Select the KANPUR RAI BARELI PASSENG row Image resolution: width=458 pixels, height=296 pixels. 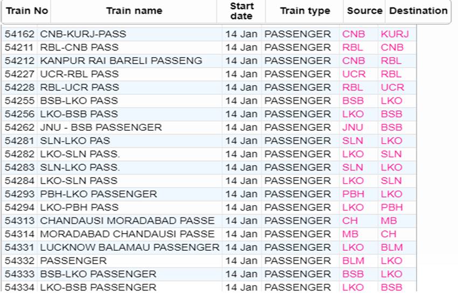pos(209,61)
